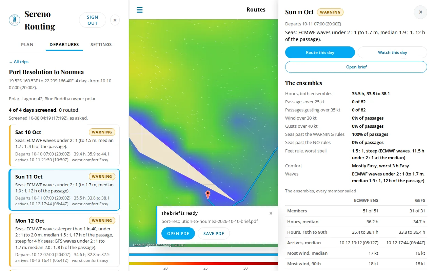434x271 pixels.
Task: Go back to All trips
Action: [19, 62]
